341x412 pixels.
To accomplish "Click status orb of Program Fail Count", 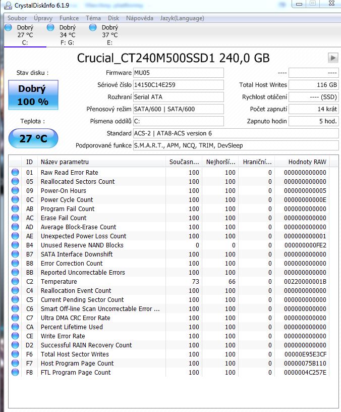I will (15, 209).
